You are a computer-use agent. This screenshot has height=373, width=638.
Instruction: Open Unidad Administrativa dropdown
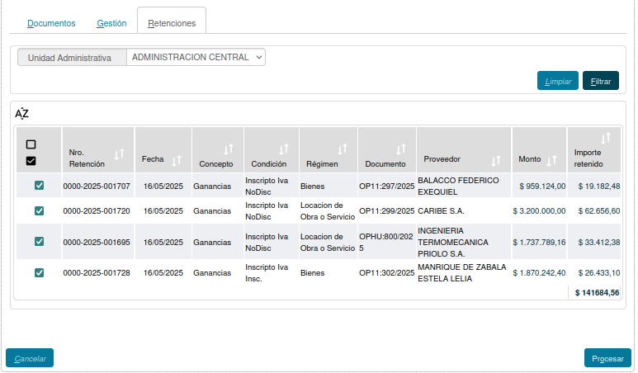tap(196, 58)
